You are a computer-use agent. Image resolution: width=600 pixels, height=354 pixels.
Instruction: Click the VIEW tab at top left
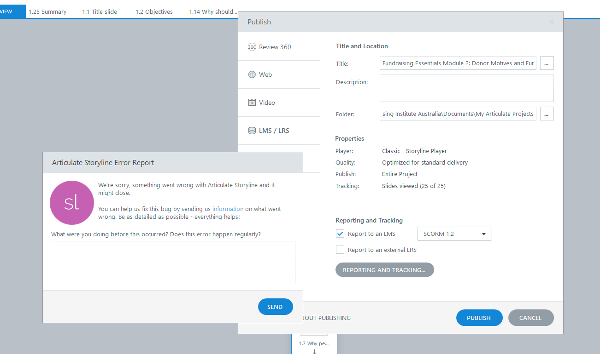(x=12, y=11)
